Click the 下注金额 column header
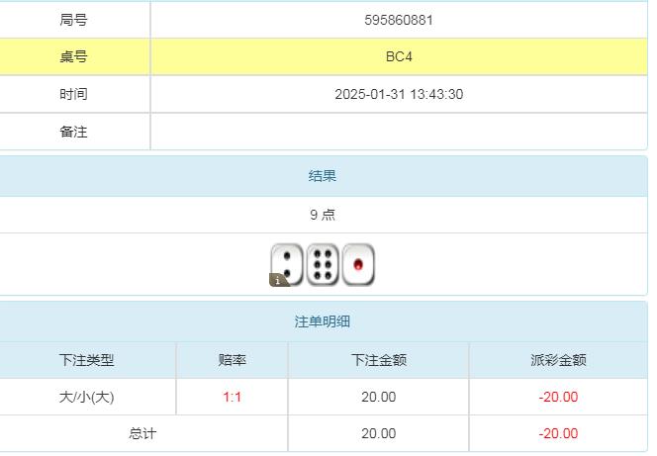 tap(379, 360)
